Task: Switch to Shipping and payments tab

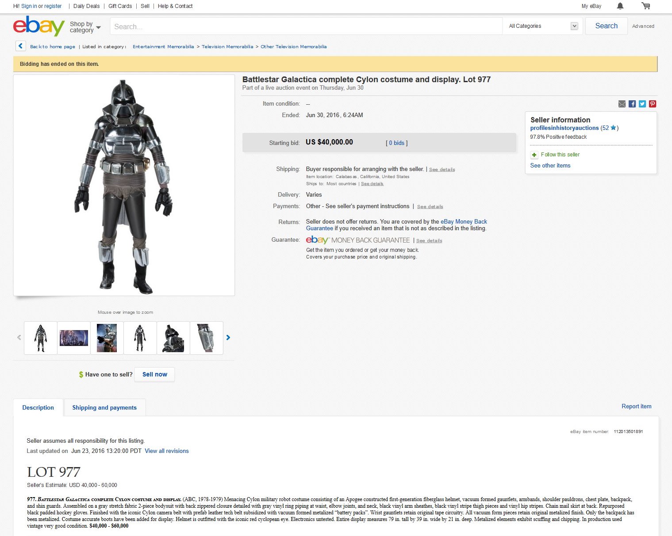Action: [104, 407]
